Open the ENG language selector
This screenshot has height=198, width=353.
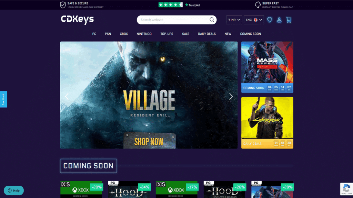(x=254, y=20)
